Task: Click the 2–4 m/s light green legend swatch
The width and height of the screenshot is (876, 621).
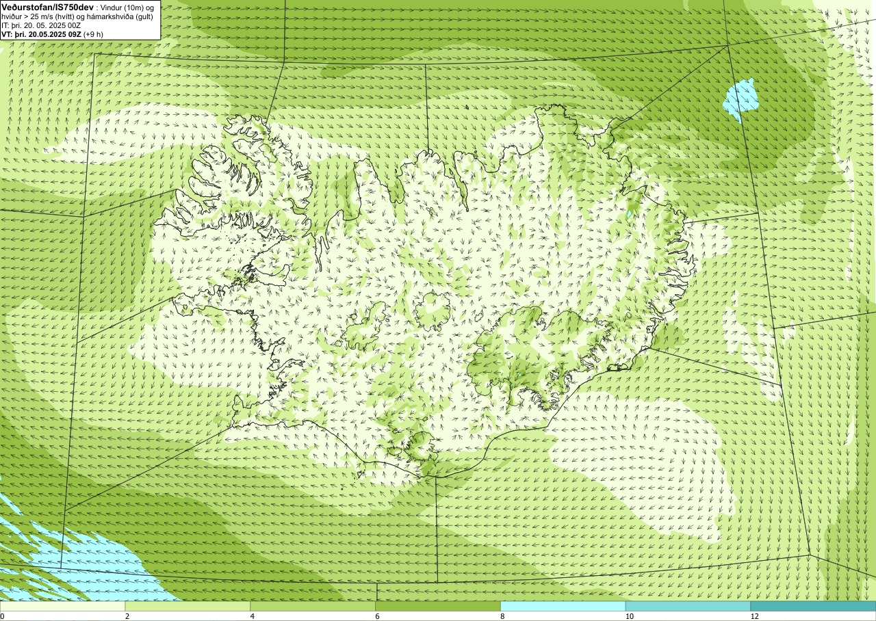Action: (x=188, y=607)
